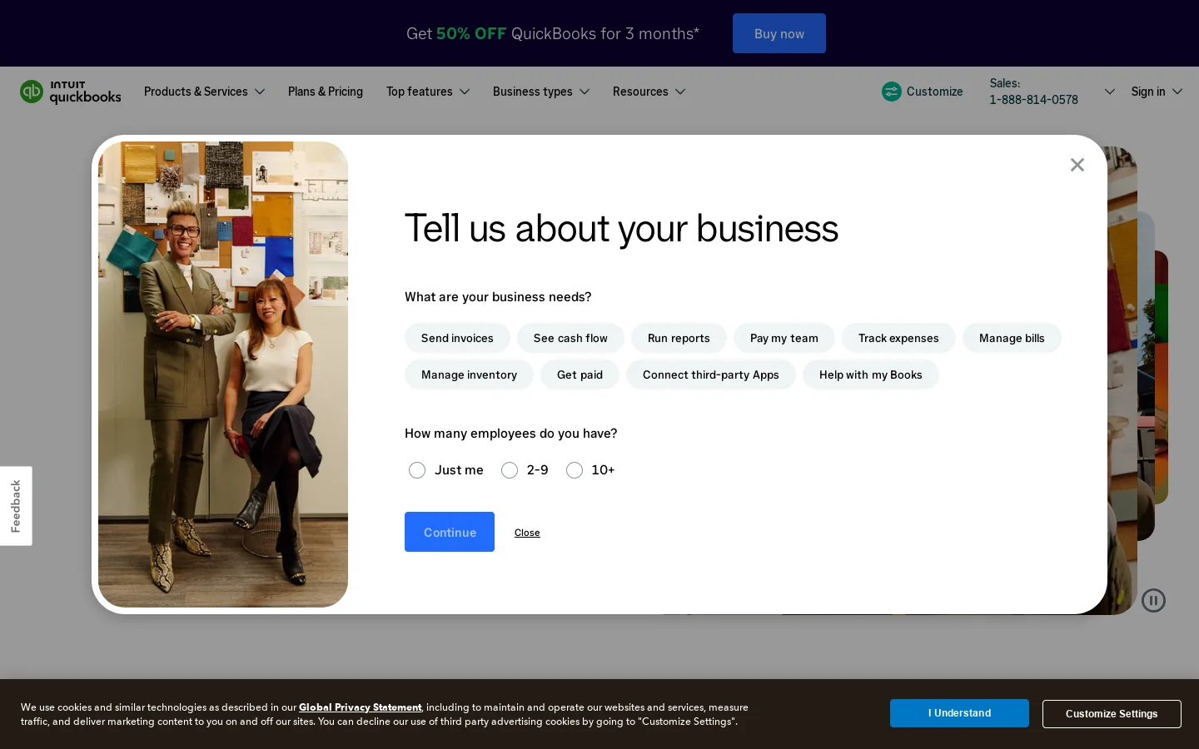
Task: Toggle the Manage inventory chip
Action: (469, 374)
